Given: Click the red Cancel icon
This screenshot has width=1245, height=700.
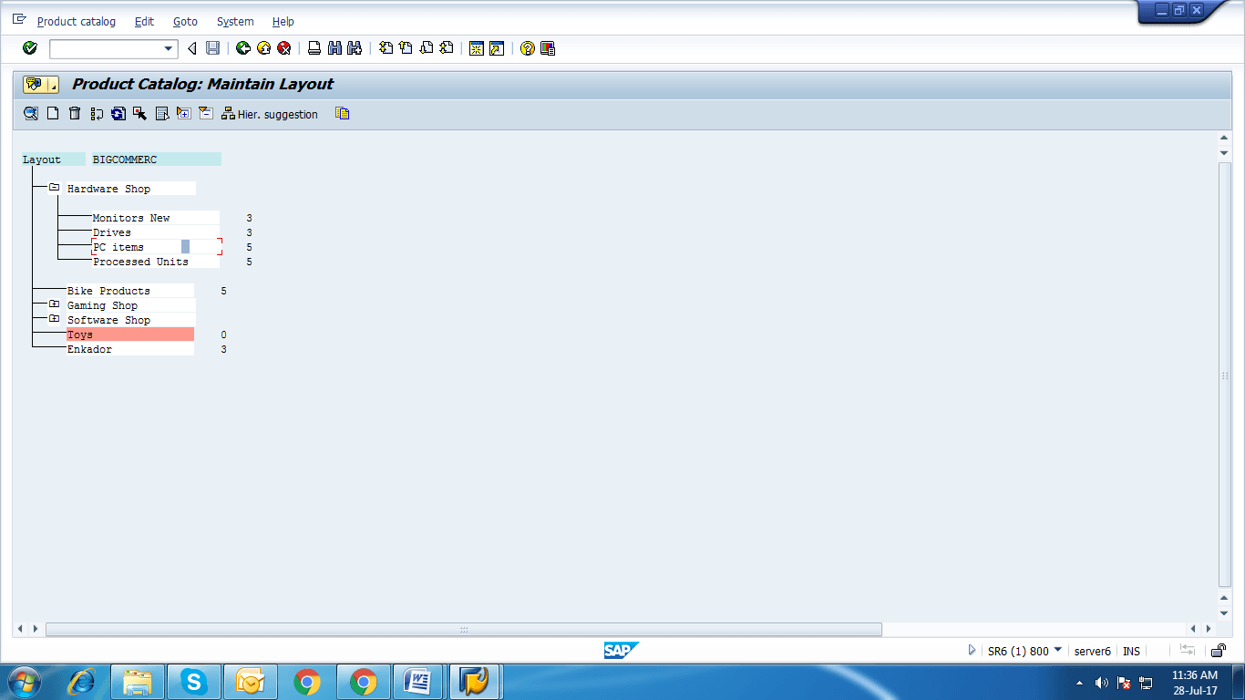Looking at the screenshot, I should click(x=284, y=48).
